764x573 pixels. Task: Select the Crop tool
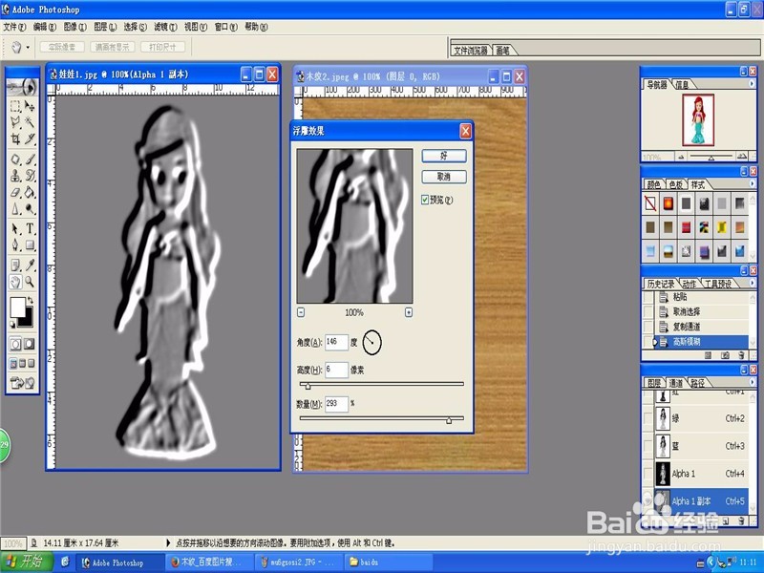pos(15,138)
